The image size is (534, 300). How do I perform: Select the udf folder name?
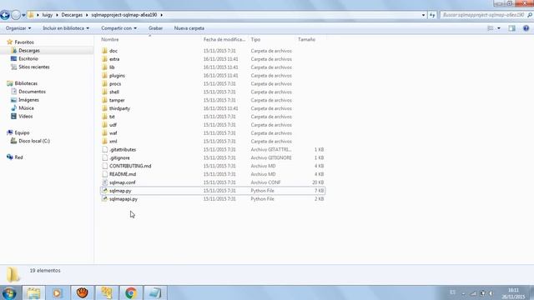(113, 125)
